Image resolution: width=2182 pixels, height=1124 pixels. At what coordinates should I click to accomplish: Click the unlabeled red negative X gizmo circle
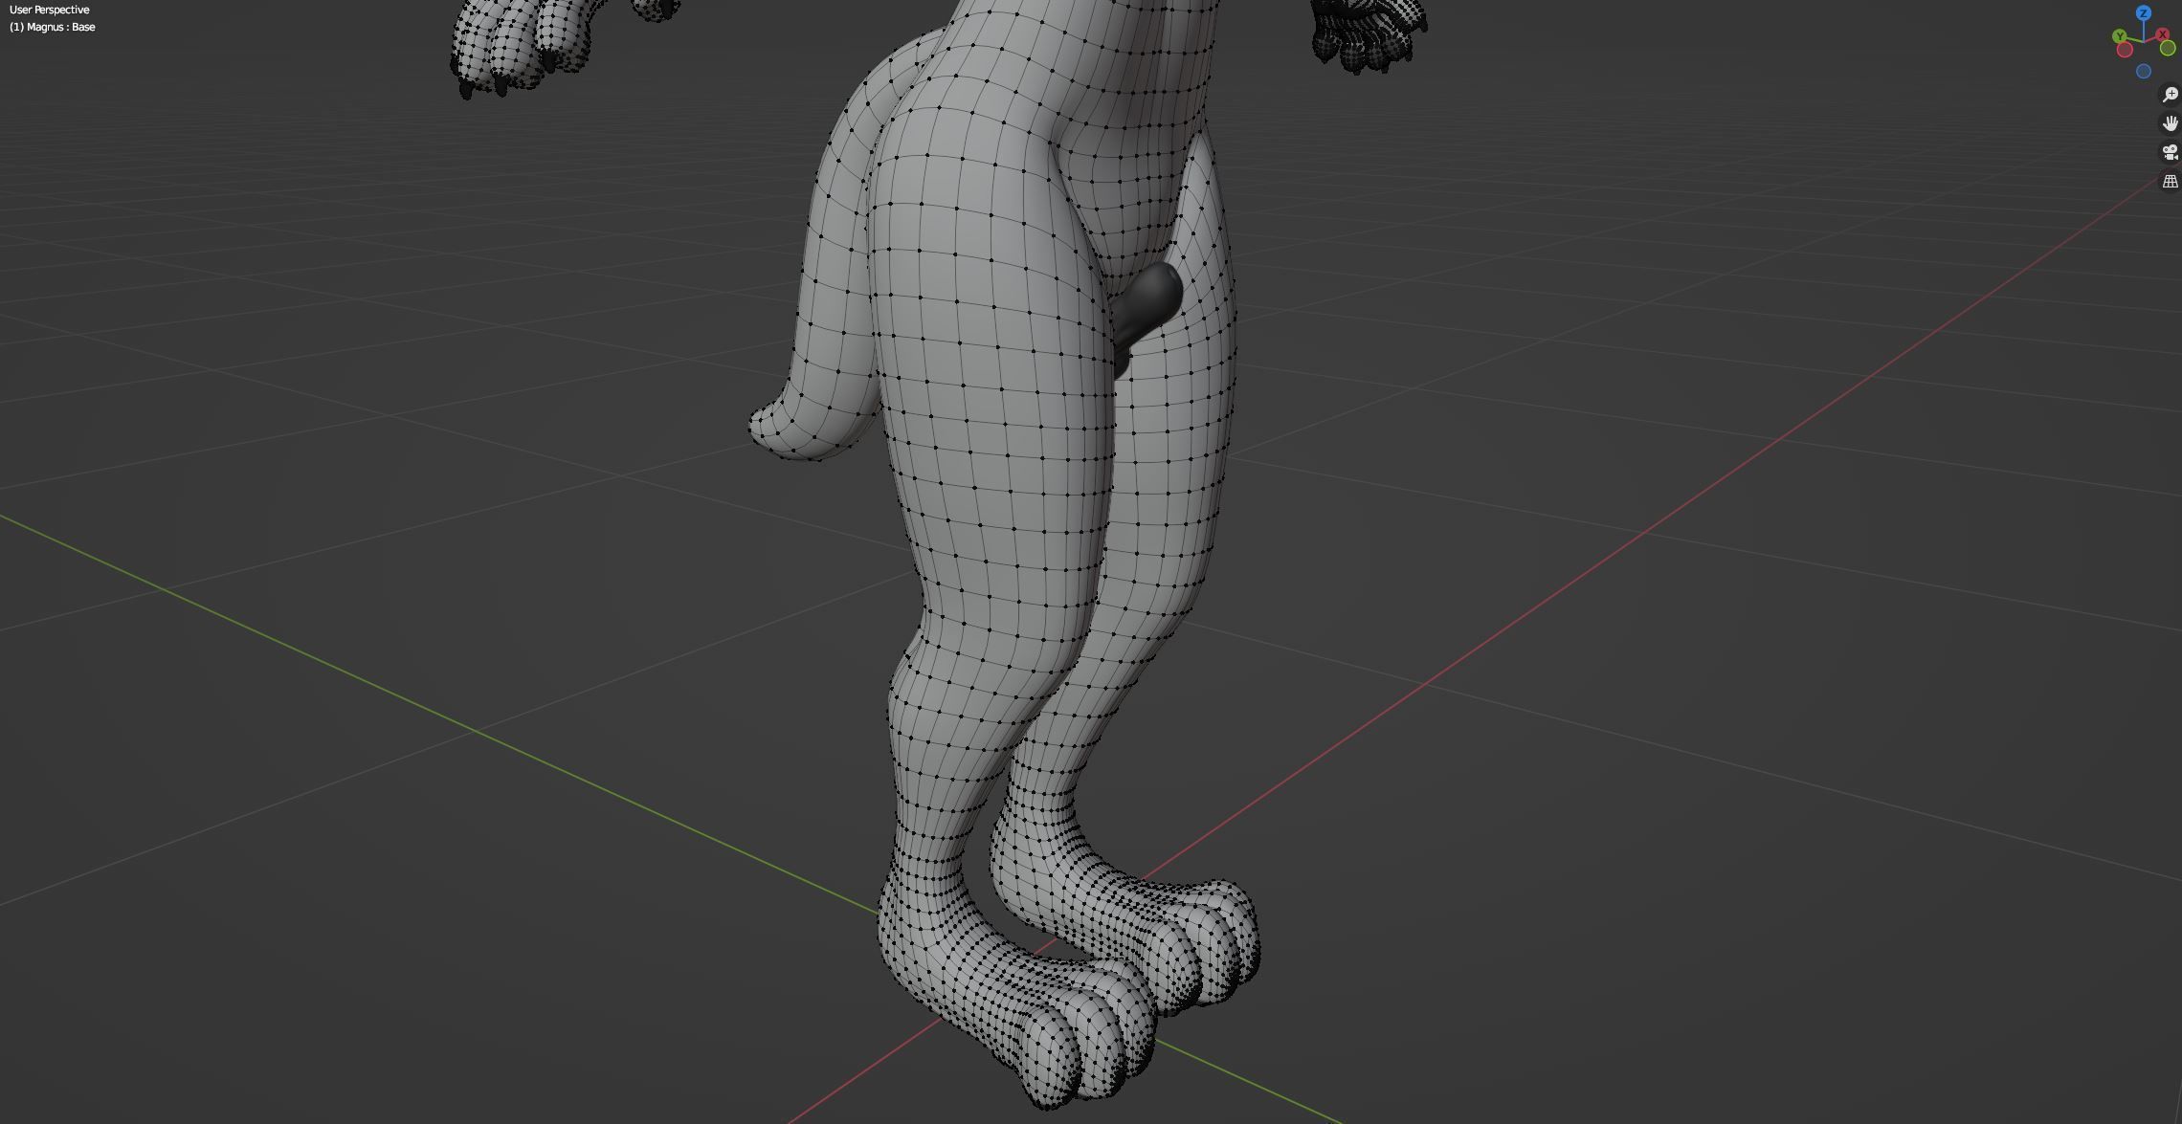(2125, 50)
